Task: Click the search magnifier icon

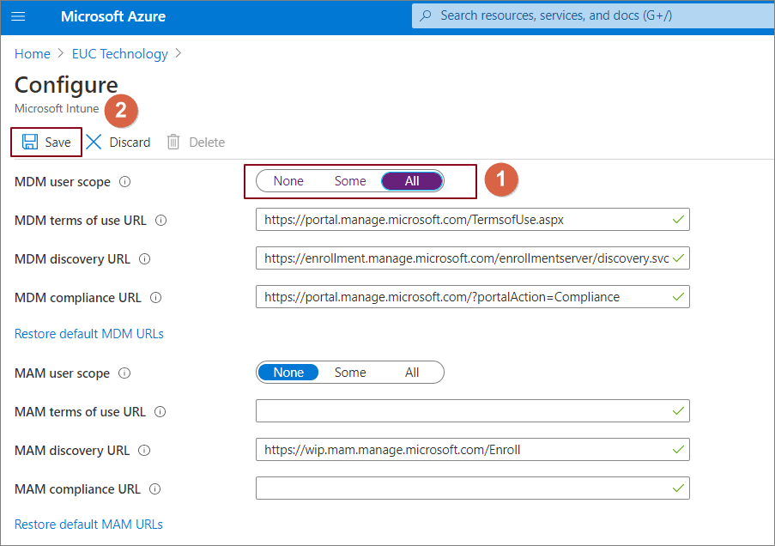Action: click(425, 15)
